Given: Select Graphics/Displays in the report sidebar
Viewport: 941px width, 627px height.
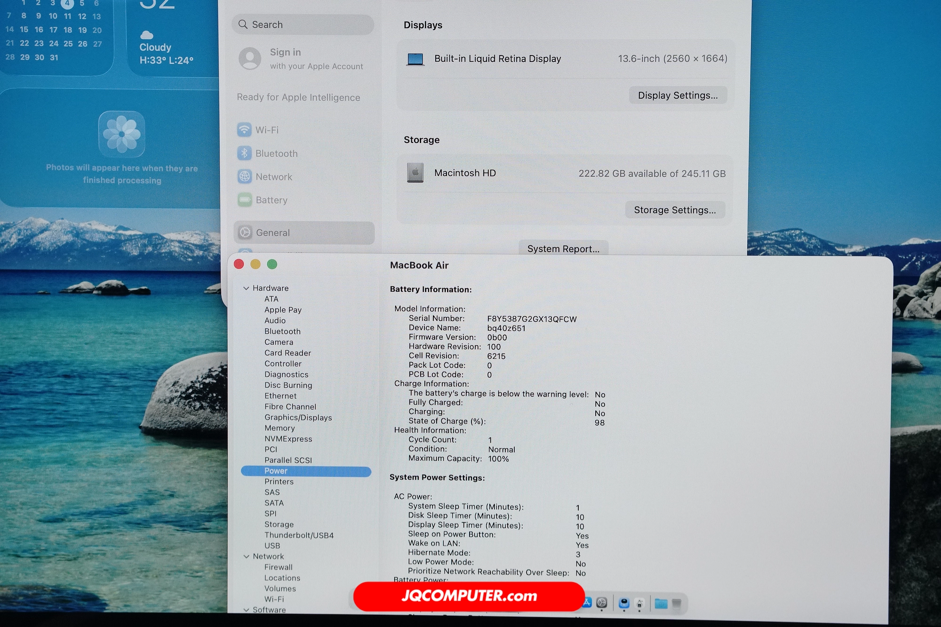Looking at the screenshot, I should pos(298,417).
